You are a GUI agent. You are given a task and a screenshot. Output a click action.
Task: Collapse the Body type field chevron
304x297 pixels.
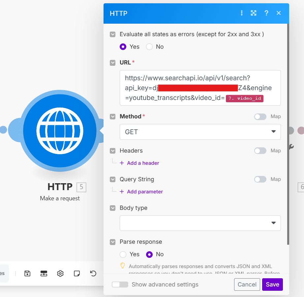click(113, 208)
